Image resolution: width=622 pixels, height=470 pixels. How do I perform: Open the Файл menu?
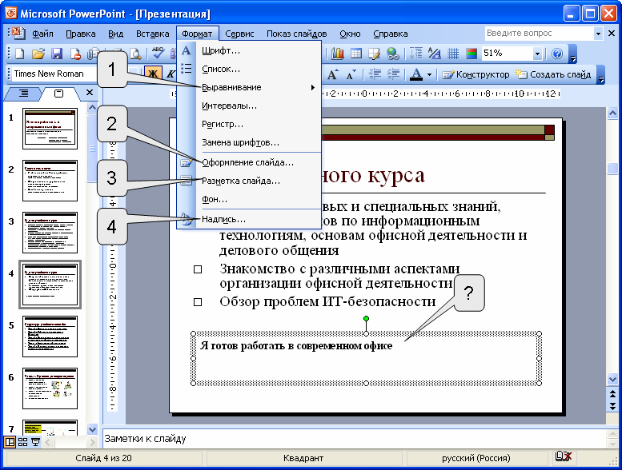(43, 34)
